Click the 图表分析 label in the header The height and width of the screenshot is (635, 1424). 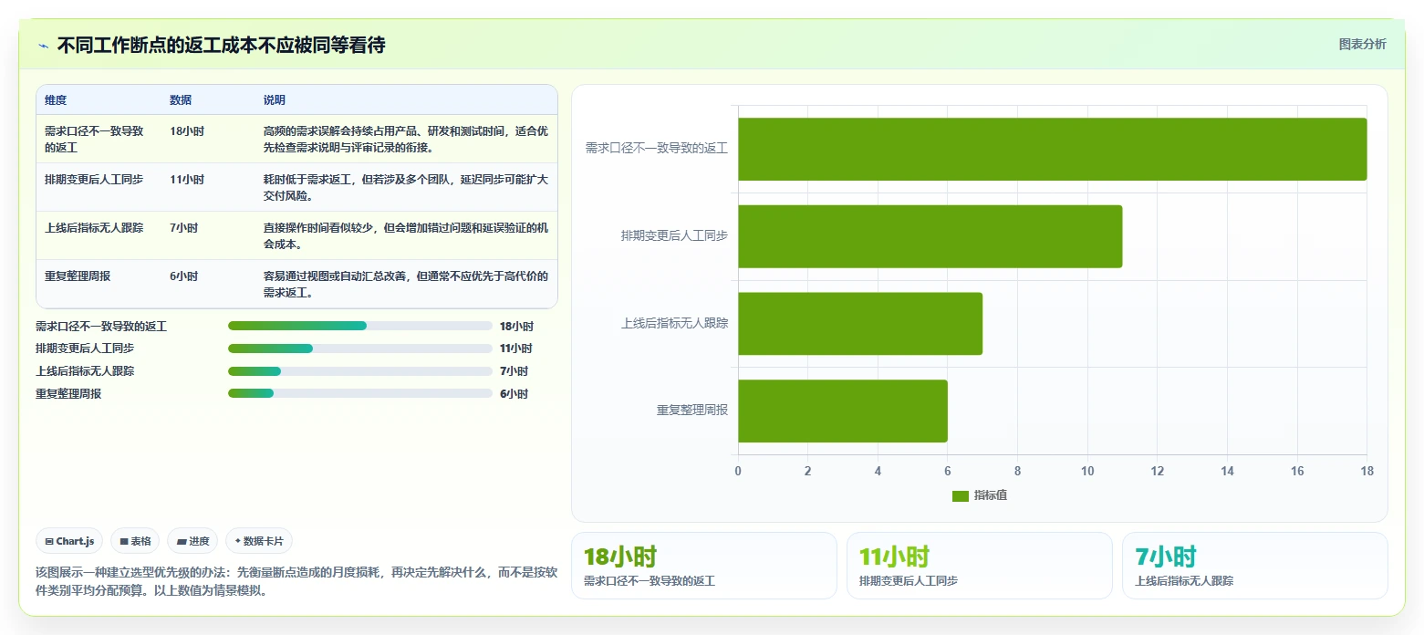click(1362, 44)
